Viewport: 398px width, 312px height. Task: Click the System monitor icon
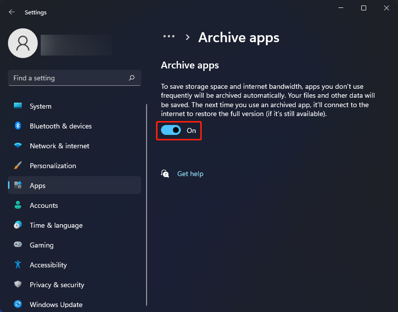pyautogui.click(x=18, y=106)
